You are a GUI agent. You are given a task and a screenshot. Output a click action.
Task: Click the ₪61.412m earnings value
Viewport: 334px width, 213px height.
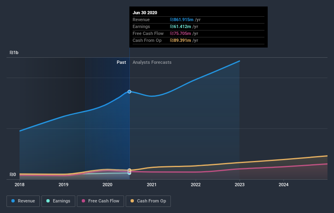pos(180,26)
